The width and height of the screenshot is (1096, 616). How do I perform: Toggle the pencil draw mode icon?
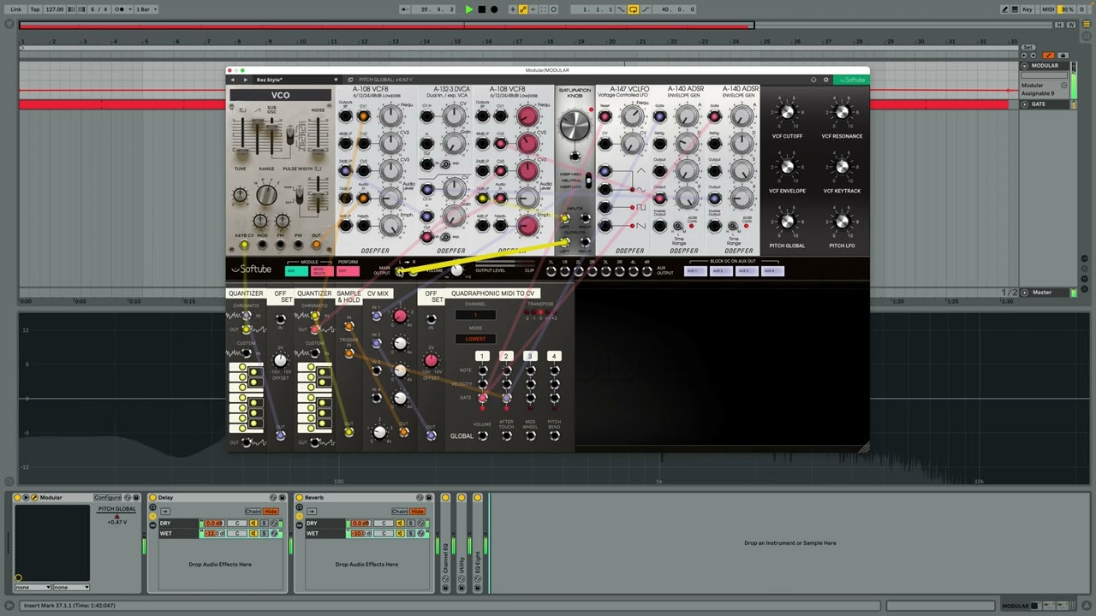click(1005, 9)
